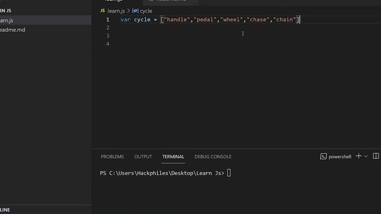Click line number 1 in gutter
Viewport: 381px width, 214px height.
[x=108, y=20]
